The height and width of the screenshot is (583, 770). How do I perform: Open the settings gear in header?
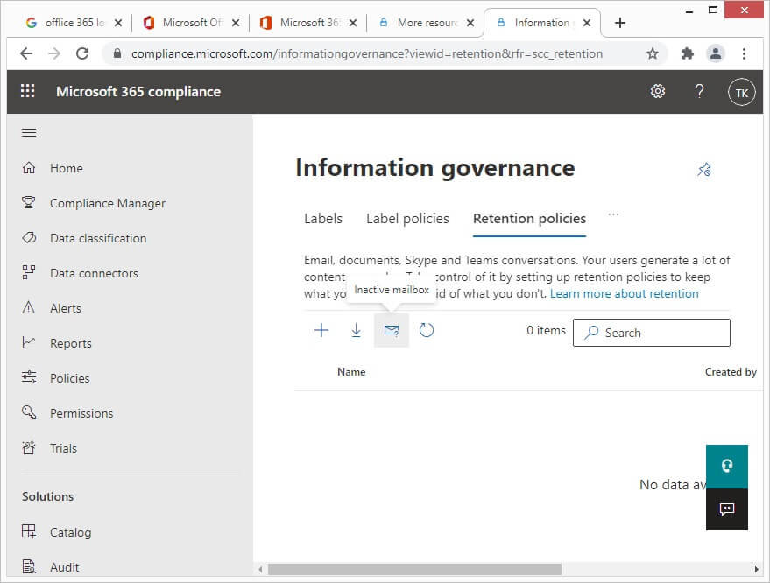pos(658,91)
